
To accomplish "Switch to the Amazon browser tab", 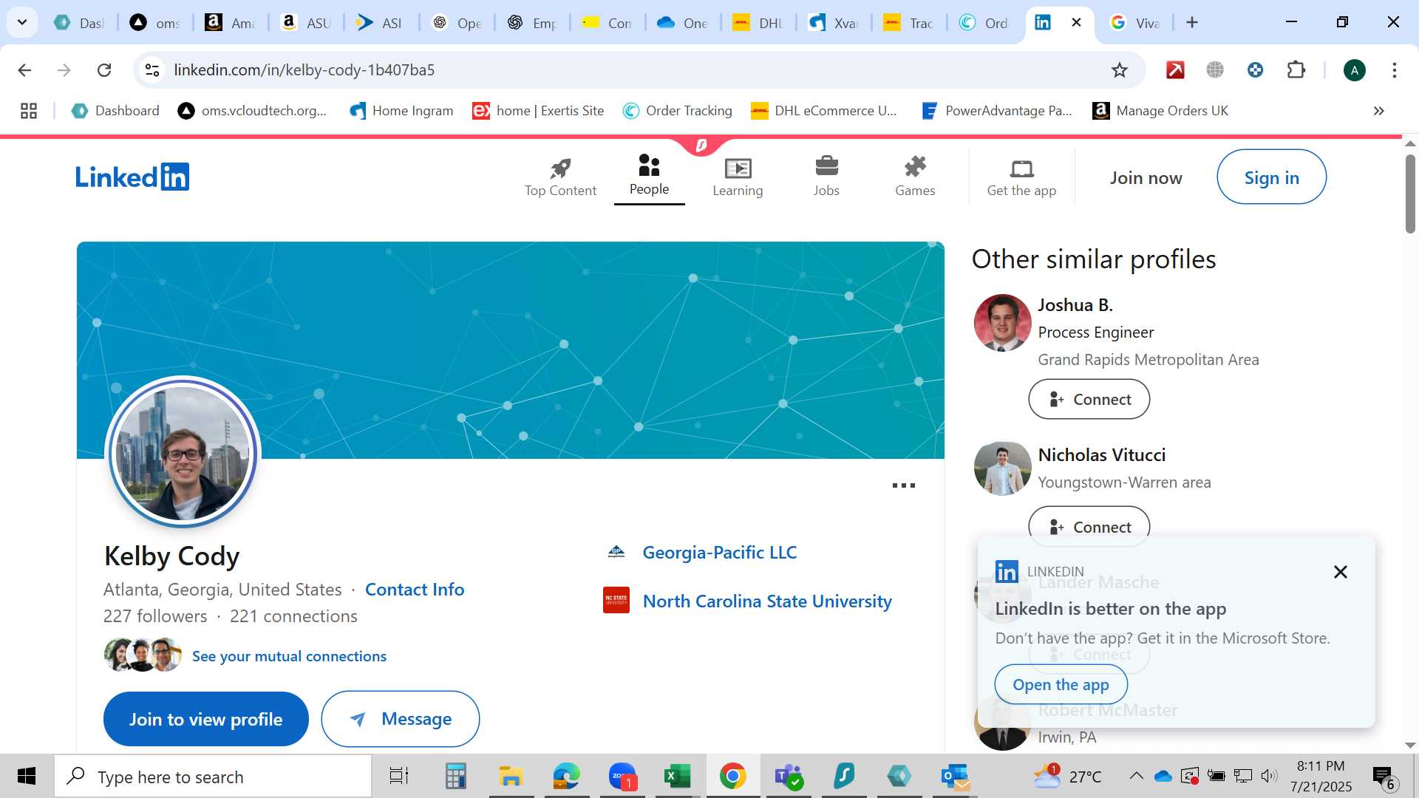I will click(x=230, y=23).
